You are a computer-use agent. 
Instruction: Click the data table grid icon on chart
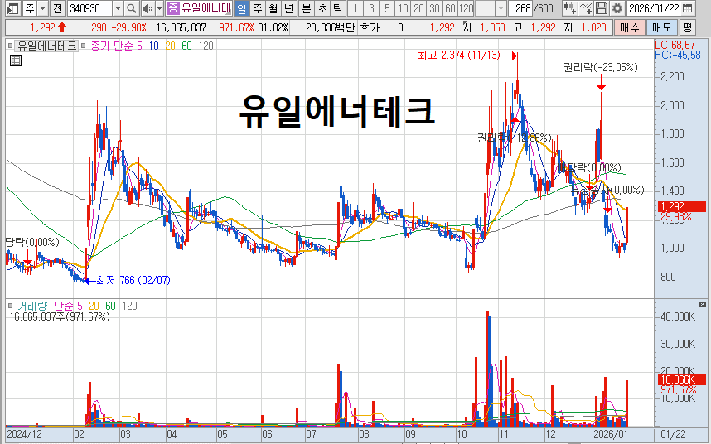(16, 60)
